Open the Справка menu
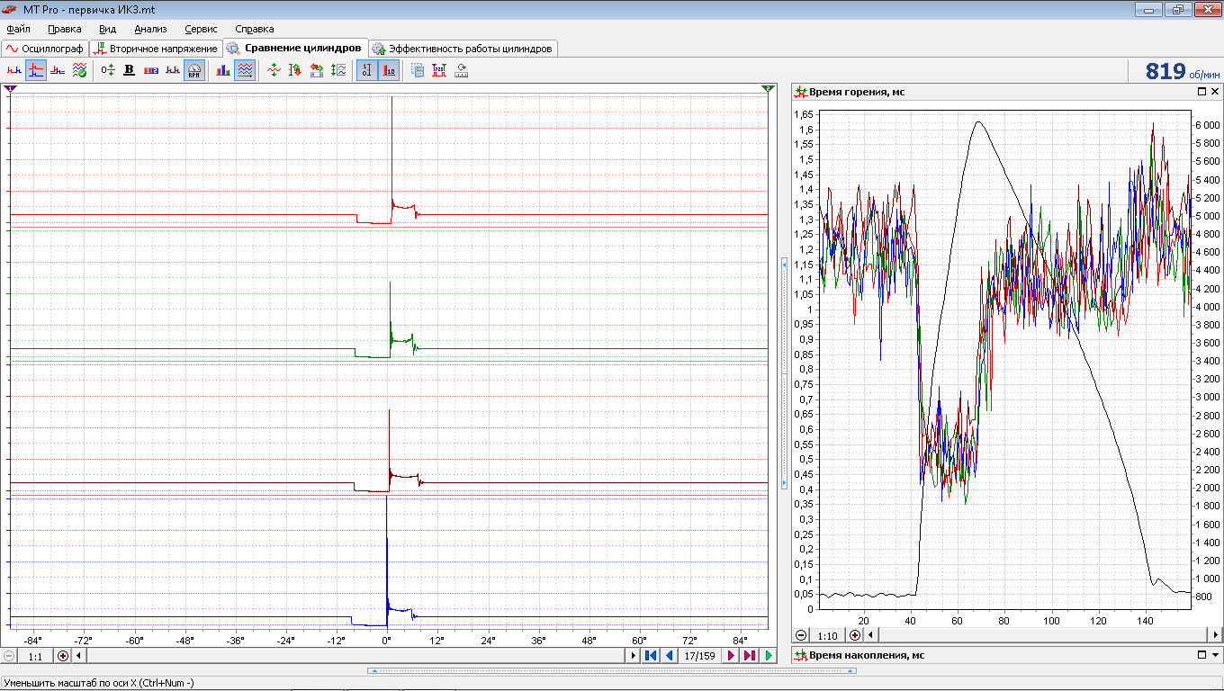This screenshot has width=1224, height=691. (255, 29)
